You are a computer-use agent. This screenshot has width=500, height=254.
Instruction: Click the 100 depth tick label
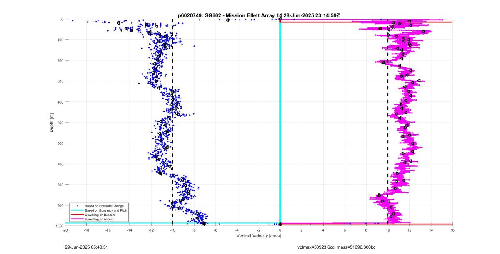[x=60, y=40]
